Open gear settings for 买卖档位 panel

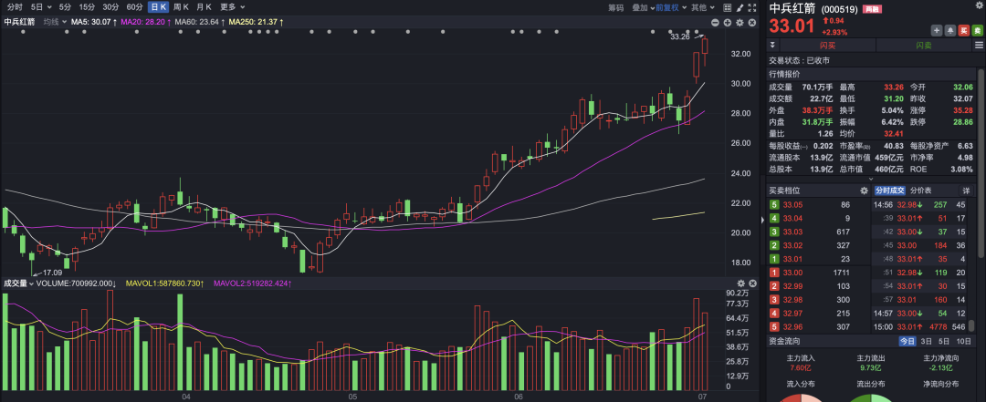864,191
